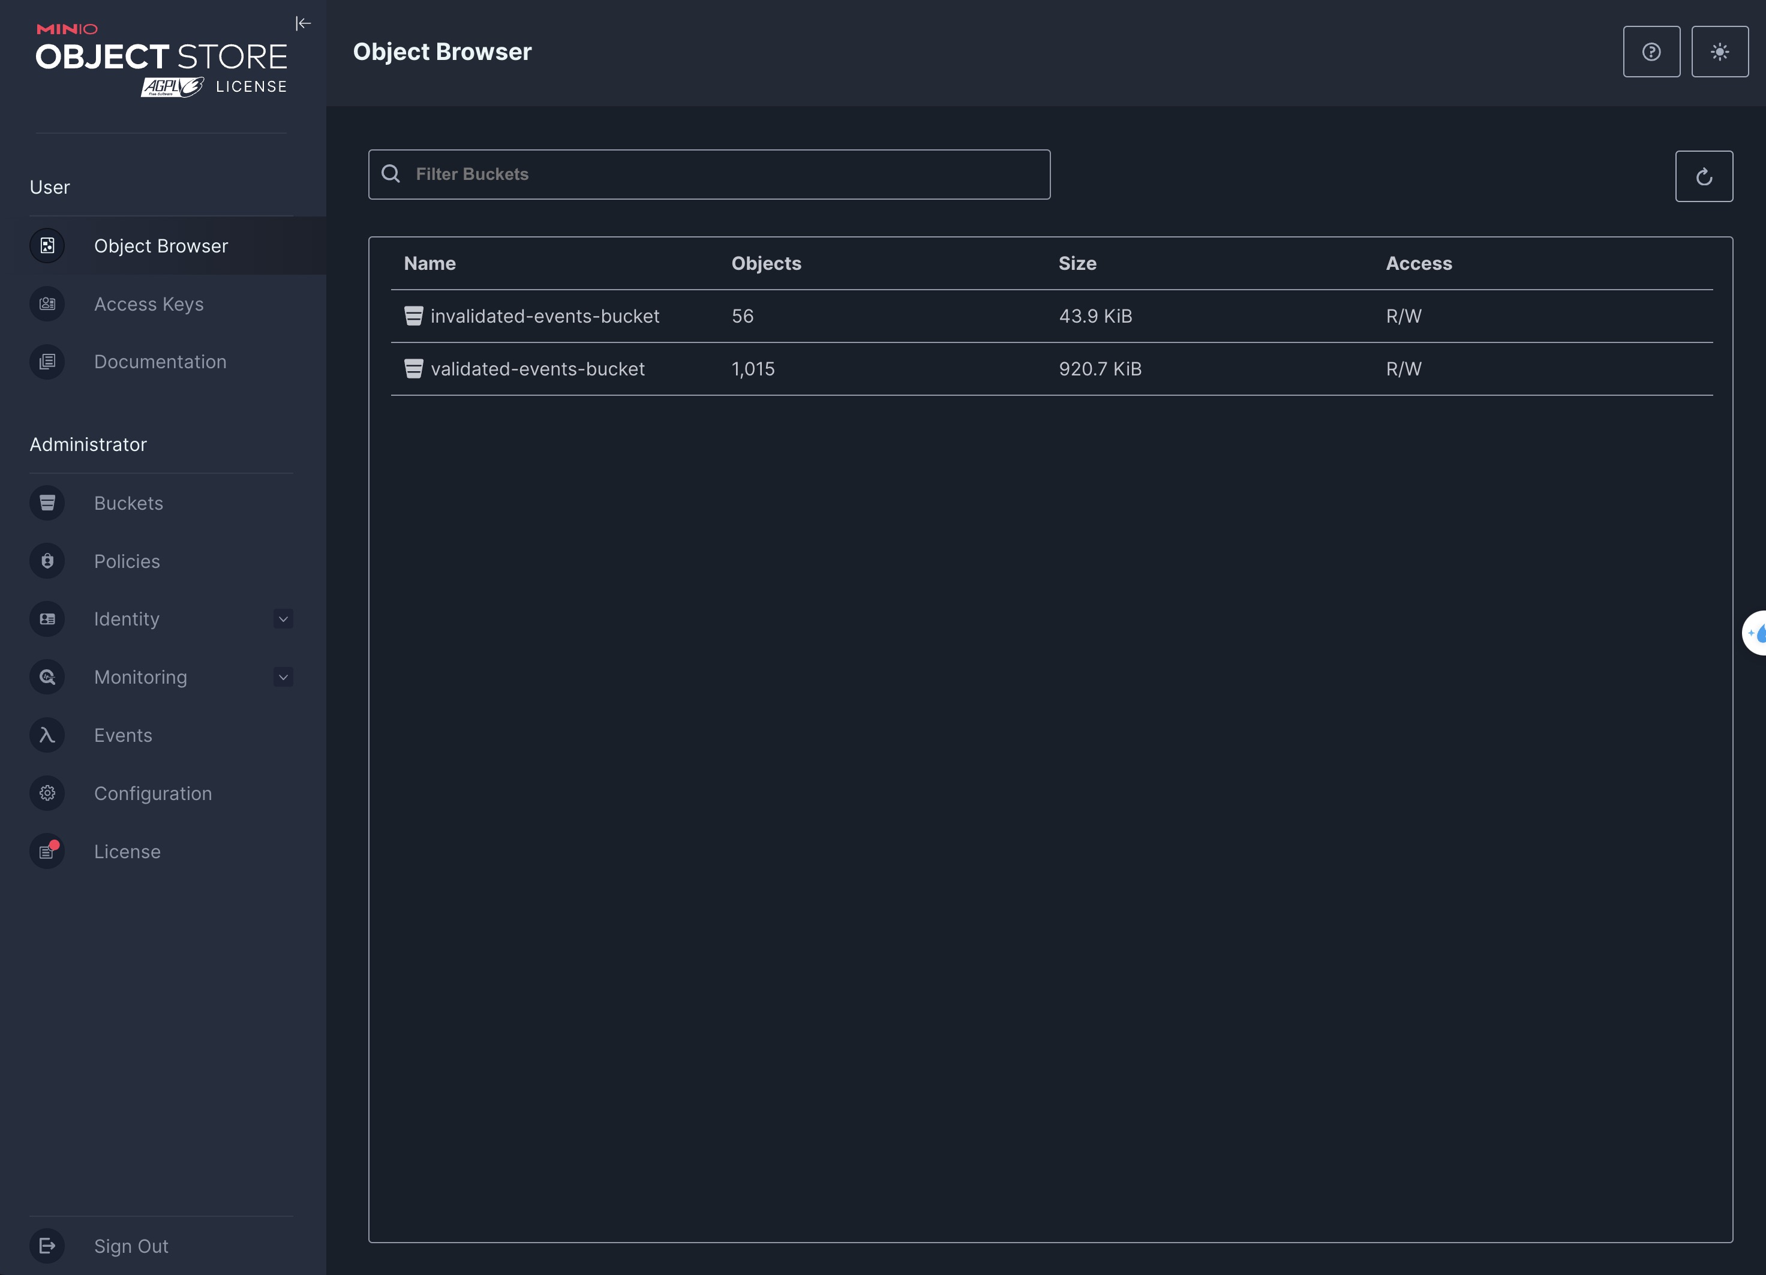Viewport: 1766px width, 1275px height.
Task: Click the search magnifier icon in filter
Action: coord(391,173)
